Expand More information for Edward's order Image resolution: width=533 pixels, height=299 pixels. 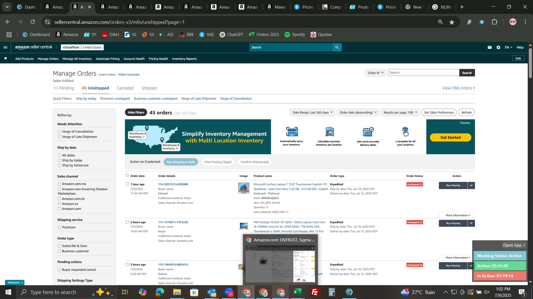coord(457,215)
